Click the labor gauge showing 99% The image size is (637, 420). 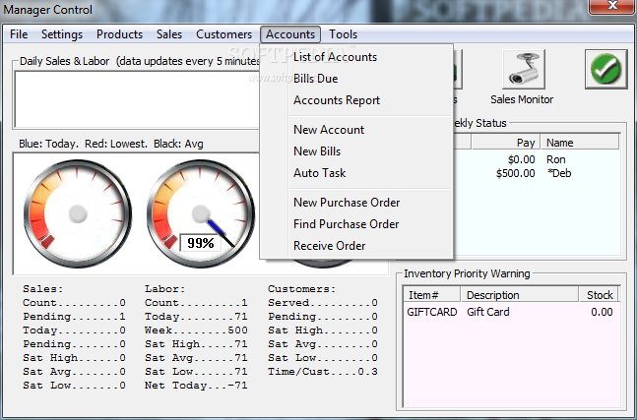201,213
